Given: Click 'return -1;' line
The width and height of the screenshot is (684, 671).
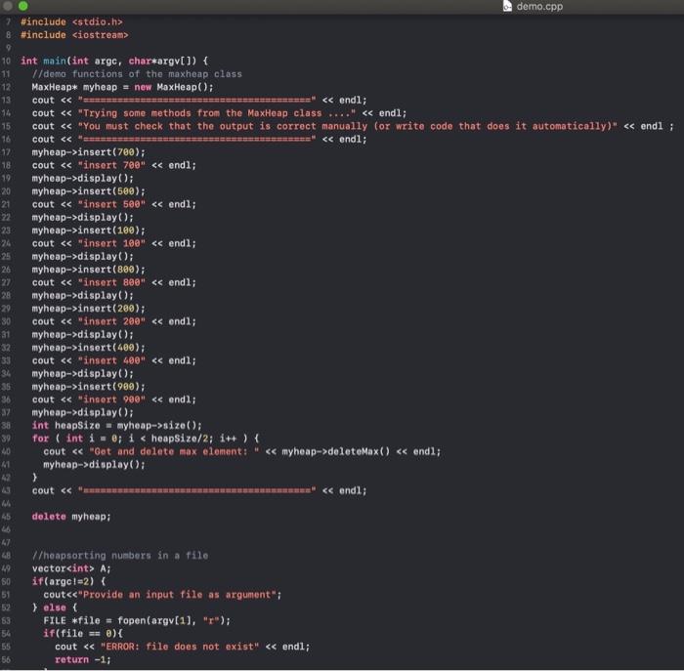Looking at the screenshot, I should (83, 659).
